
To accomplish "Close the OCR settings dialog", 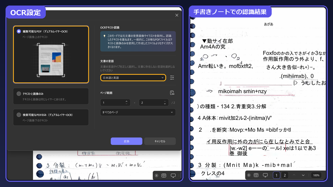I will pos(177,15).
